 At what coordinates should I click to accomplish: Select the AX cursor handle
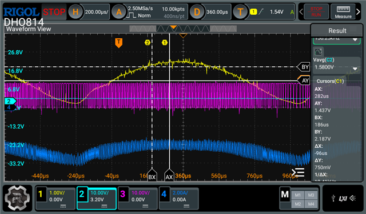(169, 176)
